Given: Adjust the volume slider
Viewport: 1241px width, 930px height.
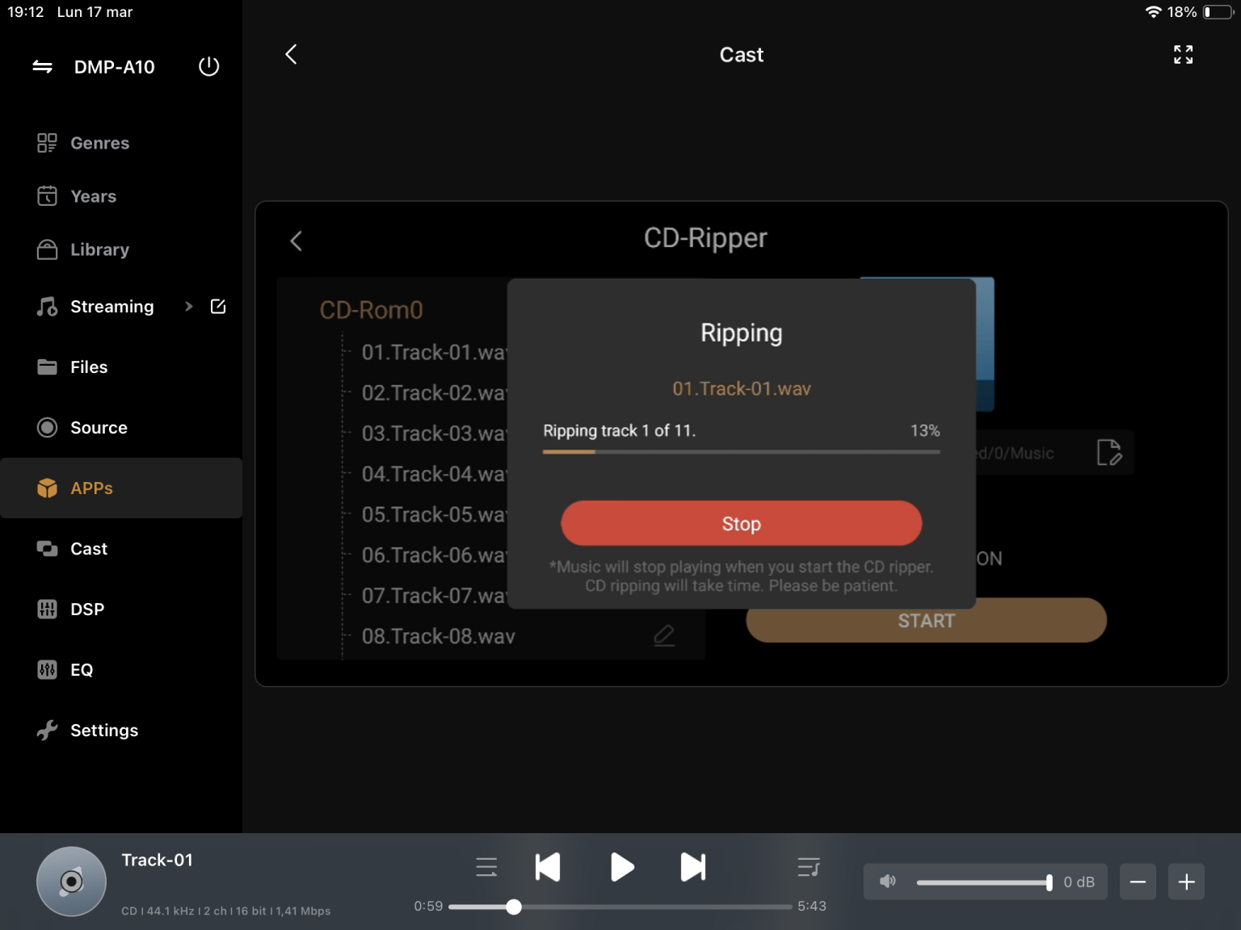Looking at the screenshot, I should (x=984, y=882).
